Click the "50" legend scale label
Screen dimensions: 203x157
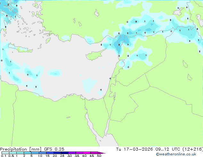click(x=99, y=156)
